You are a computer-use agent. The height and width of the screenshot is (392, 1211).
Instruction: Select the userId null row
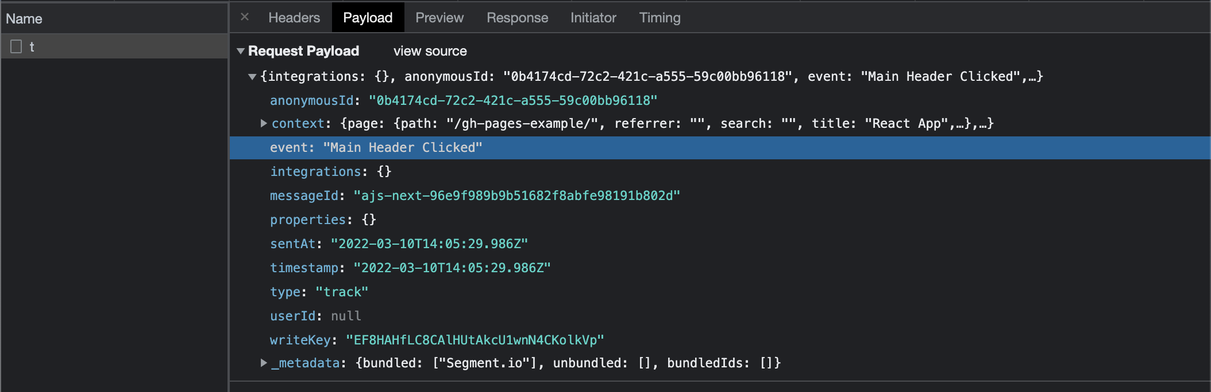point(720,316)
